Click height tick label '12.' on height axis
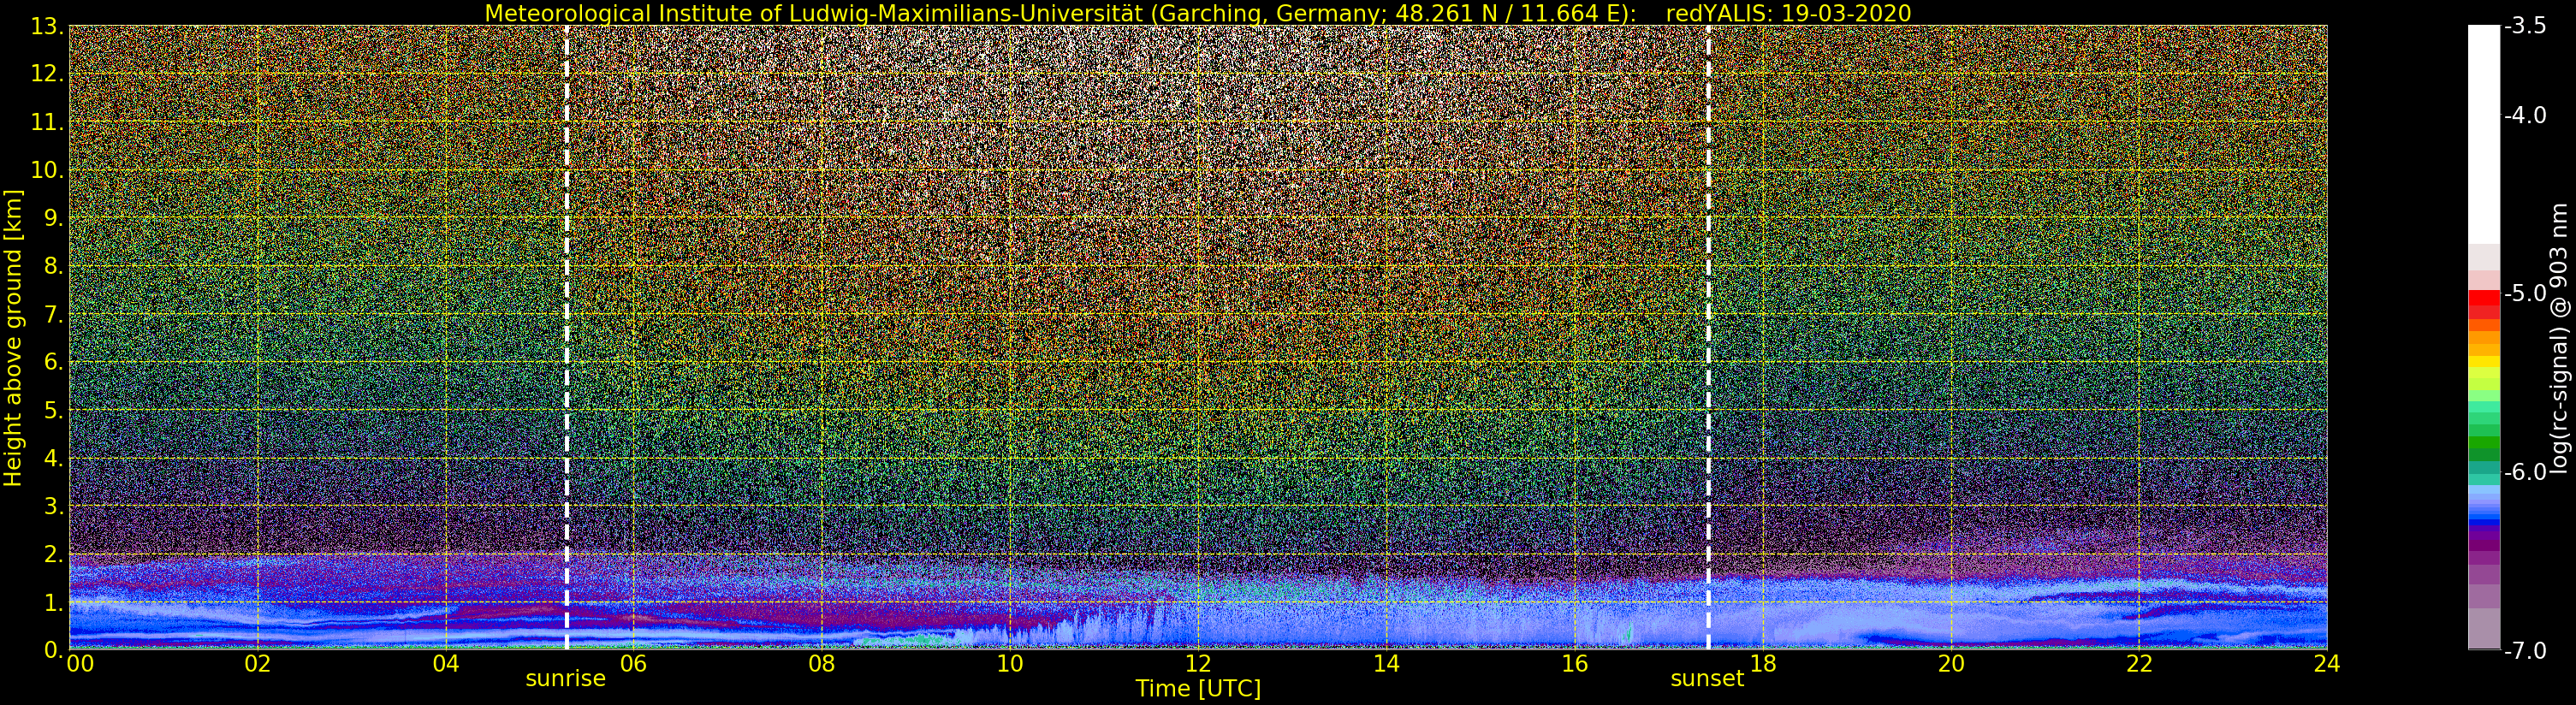The height and width of the screenshot is (705, 2576). [47, 75]
